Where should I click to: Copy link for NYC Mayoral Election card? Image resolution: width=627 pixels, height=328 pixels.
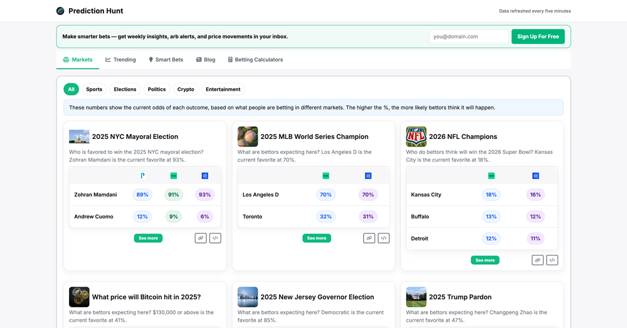point(201,238)
